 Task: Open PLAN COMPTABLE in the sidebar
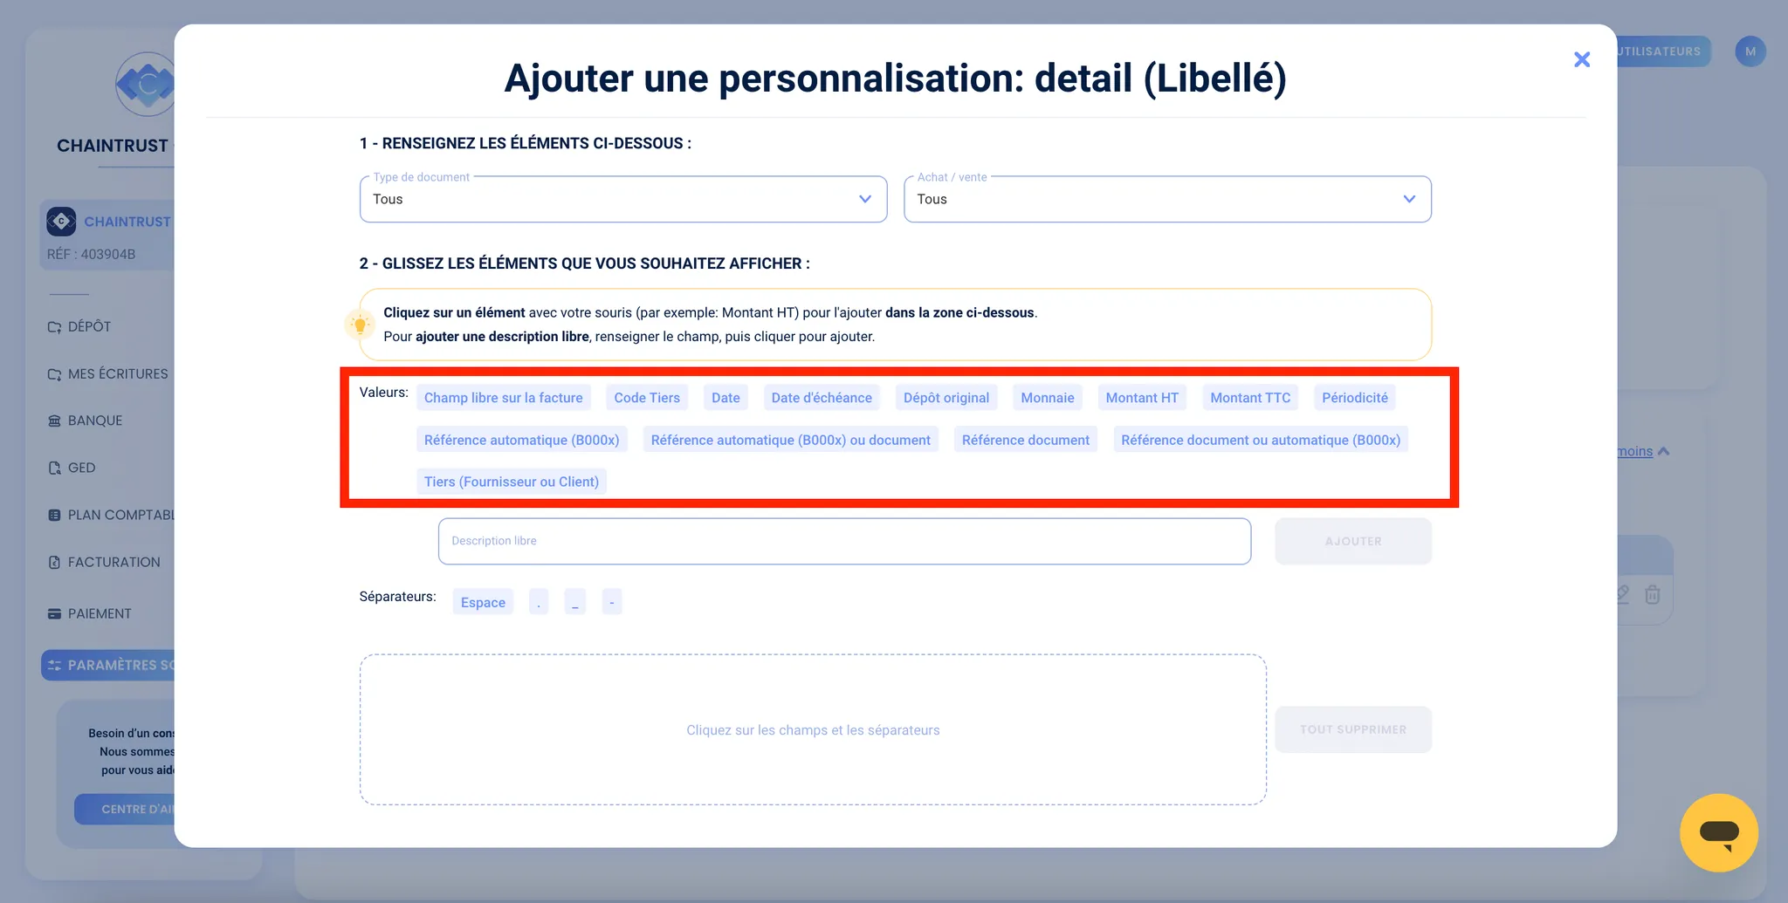pos(112,515)
